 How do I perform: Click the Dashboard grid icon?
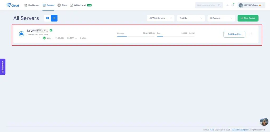26,5
